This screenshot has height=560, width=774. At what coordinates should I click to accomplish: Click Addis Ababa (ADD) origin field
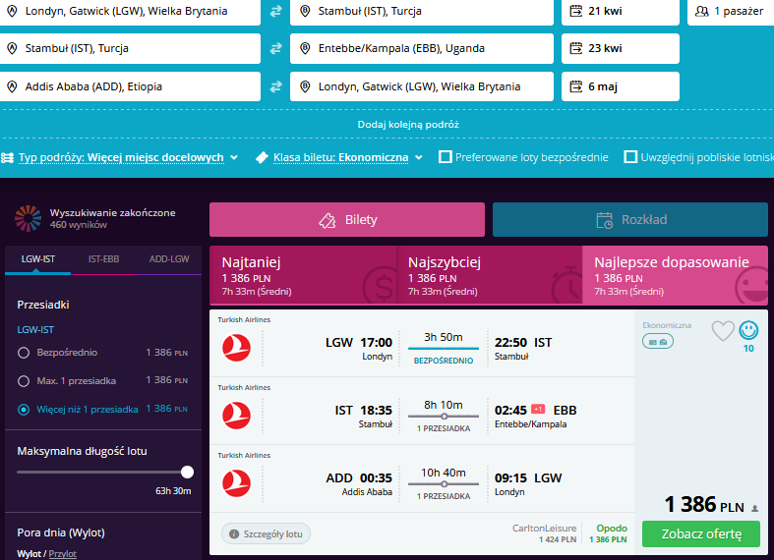[x=131, y=86]
